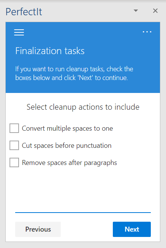Continue with the Next button
Screen dimensions: 166x248
[132, 229]
